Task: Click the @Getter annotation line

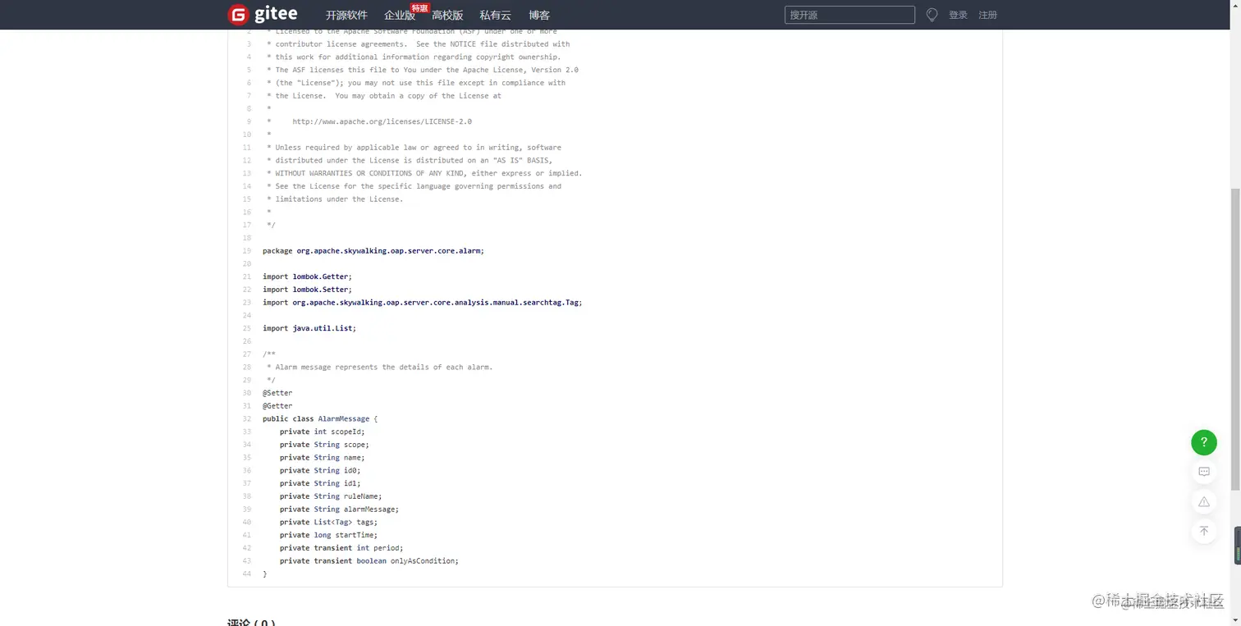Action: (277, 406)
